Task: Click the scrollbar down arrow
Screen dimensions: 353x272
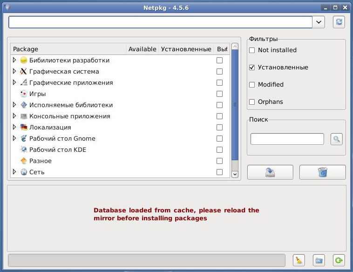Action: (x=235, y=174)
